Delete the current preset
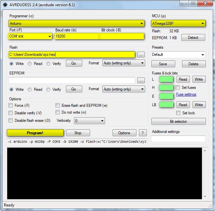This screenshot has height=211, width=215. [194, 64]
